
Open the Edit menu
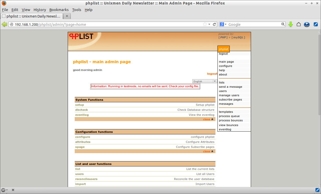point(15,10)
